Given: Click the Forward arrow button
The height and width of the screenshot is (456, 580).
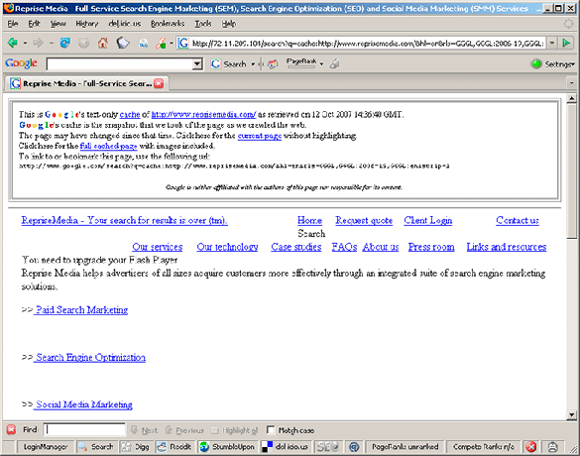Looking at the screenshot, I should pyautogui.click(x=38, y=43).
